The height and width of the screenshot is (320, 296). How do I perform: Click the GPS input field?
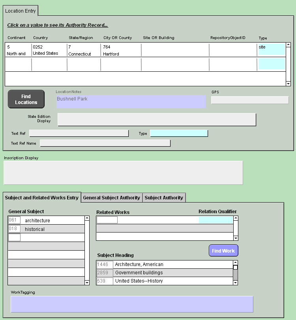click(x=249, y=100)
